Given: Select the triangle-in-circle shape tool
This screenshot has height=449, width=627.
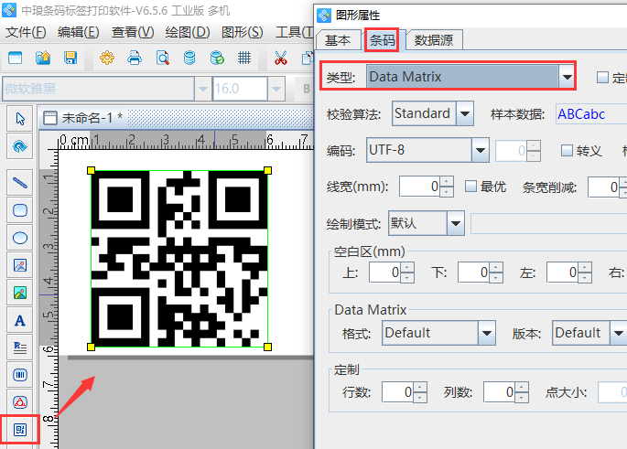Looking at the screenshot, I should pos(20,402).
